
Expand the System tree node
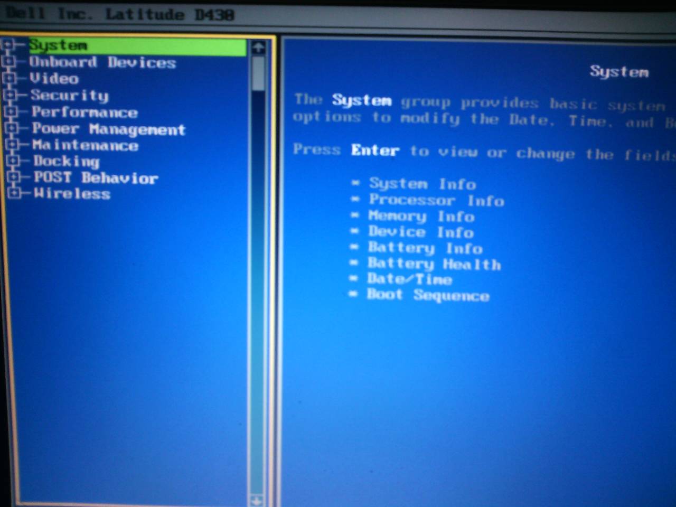pyautogui.click(x=8, y=45)
